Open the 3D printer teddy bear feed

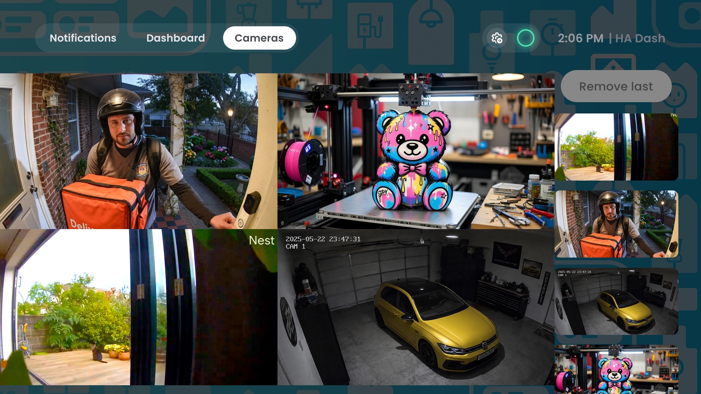pos(416,151)
